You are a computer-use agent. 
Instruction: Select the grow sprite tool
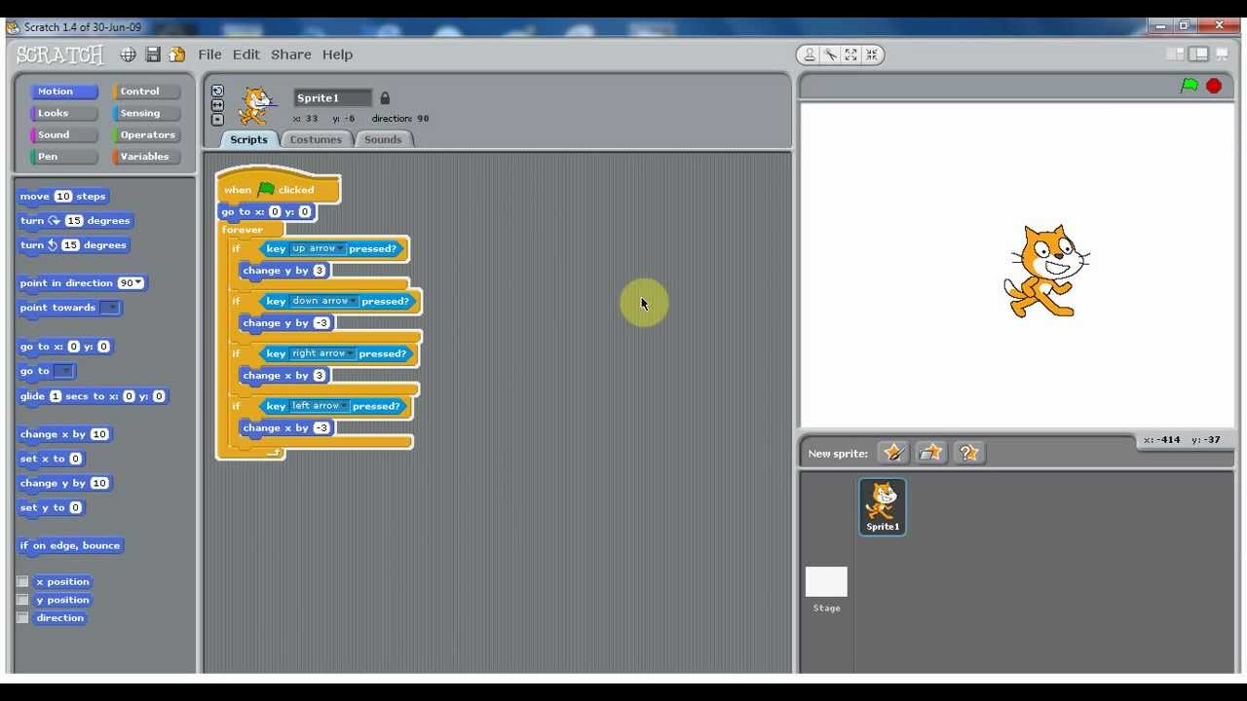tap(851, 55)
